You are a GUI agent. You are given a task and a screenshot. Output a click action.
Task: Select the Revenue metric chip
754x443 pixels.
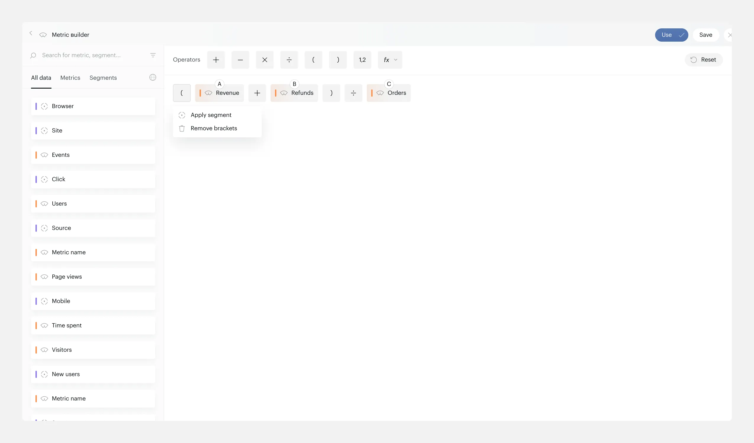click(219, 93)
